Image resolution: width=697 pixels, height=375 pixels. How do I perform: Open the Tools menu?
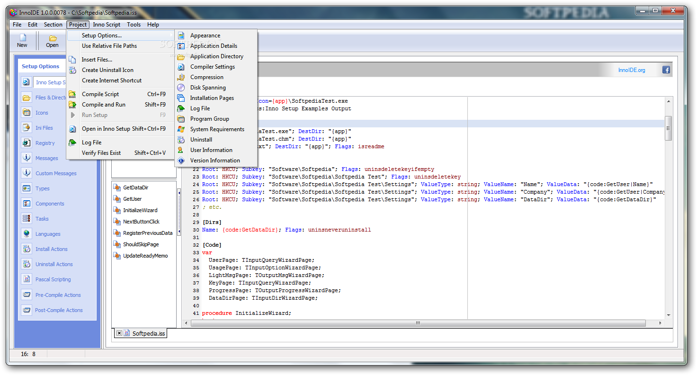pyautogui.click(x=134, y=25)
